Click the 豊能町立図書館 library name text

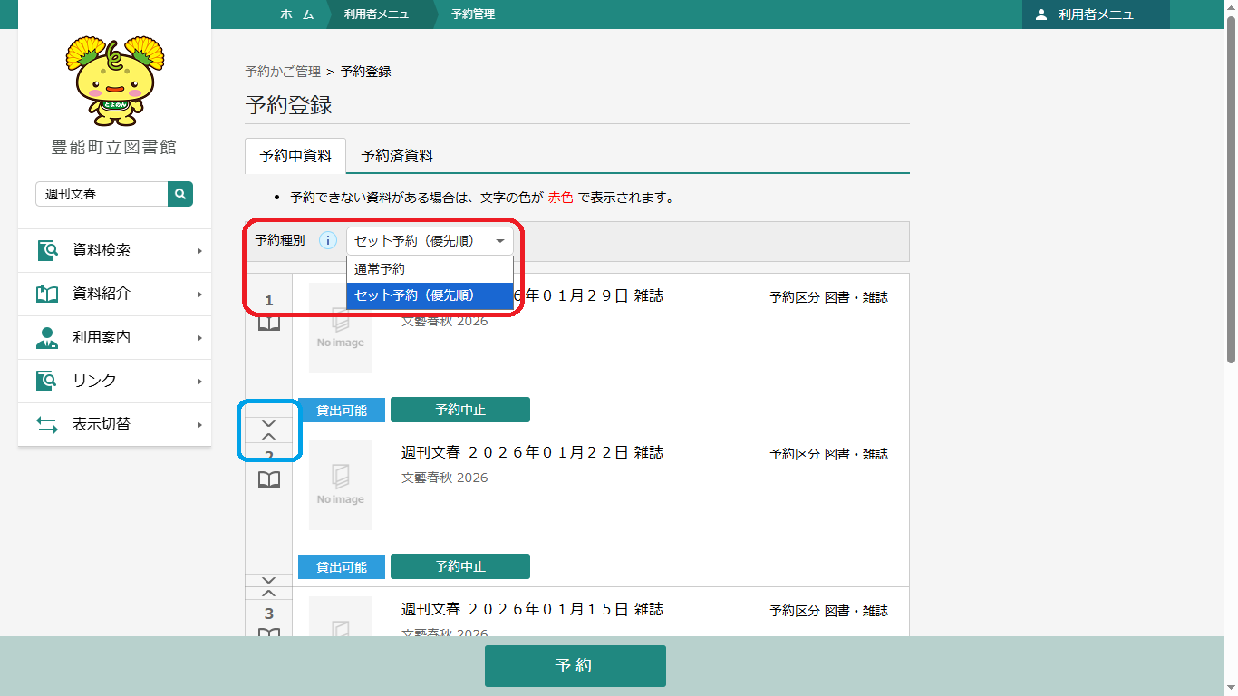[114, 148]
